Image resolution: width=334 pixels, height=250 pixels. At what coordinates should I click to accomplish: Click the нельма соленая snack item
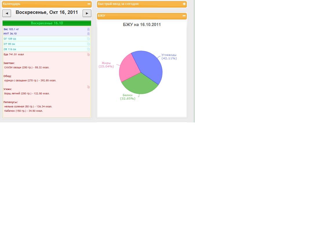(x=28, y=106)
